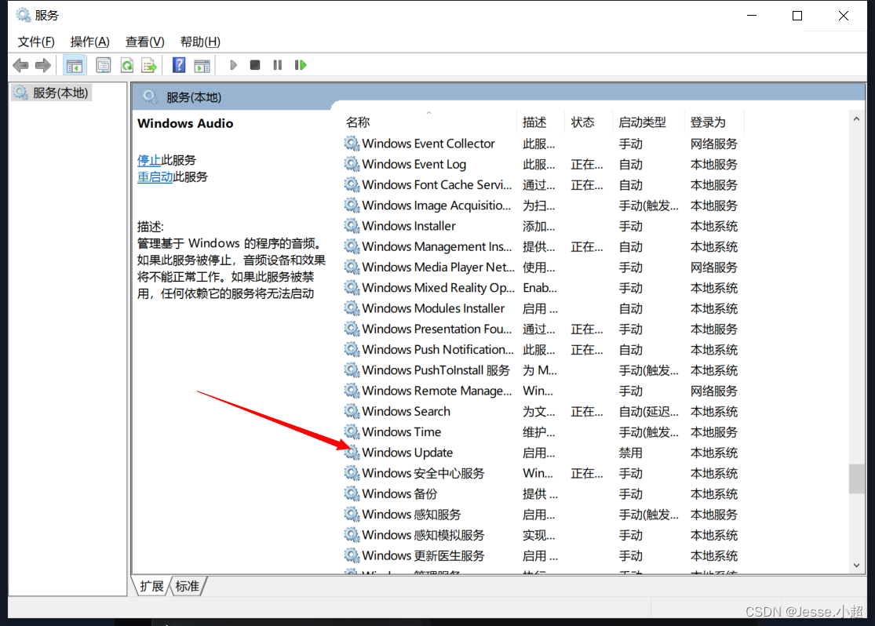Click the Services app icon in title bar

click(24, 15)
